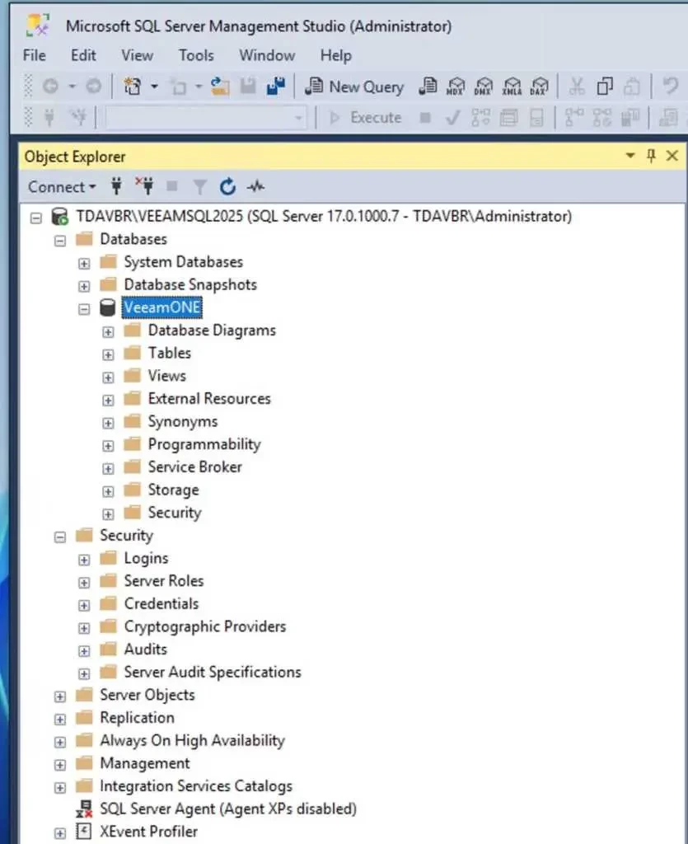The image size is (688, 844).
Task: Collapse the server-level Security folder
Action: tap(60, 537)
